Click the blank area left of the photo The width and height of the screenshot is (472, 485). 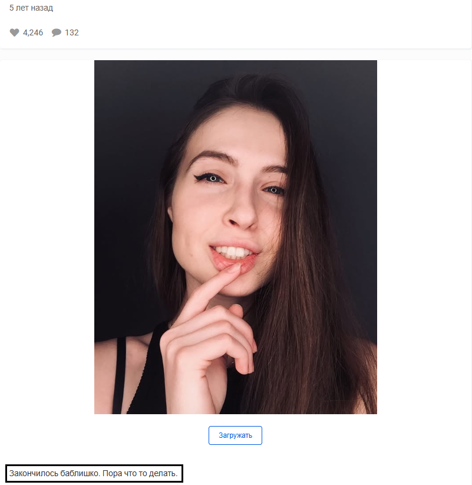pos(47,237)
